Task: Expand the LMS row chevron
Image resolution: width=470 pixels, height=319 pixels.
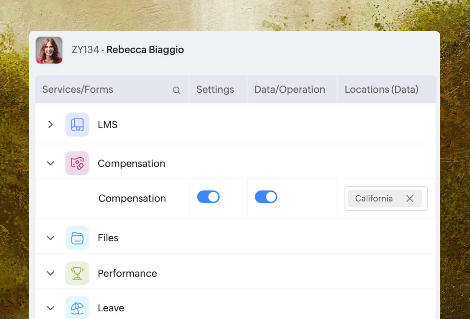Action: (x=51, y=125)
